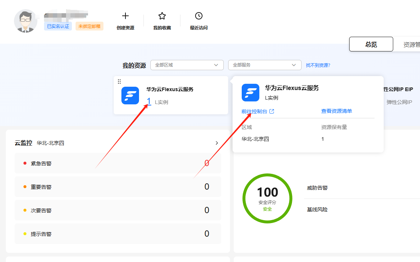Click the 次要告警 count 0
This screenshot has width=420, height=262.
pyautogui.click(x=207, y=210)
